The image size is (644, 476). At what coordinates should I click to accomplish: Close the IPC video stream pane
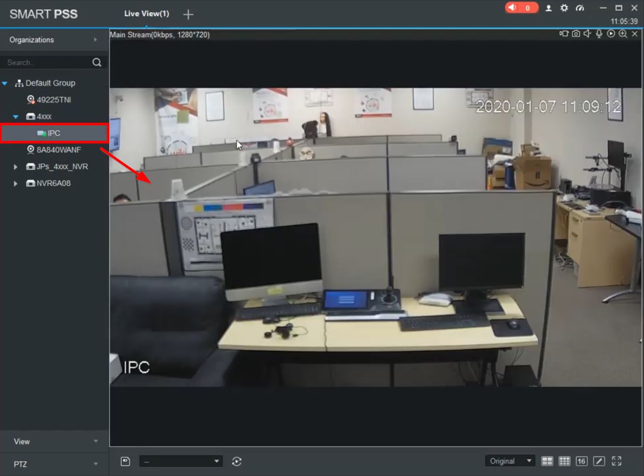[x=635, y=34]
